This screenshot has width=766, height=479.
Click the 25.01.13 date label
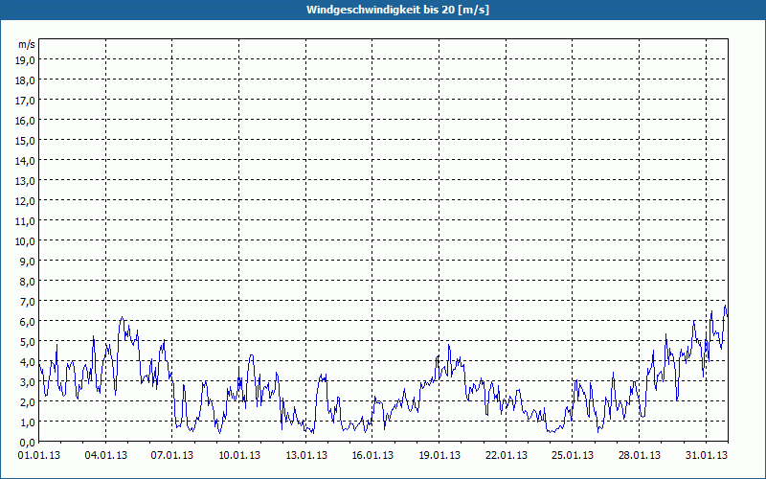point(573,456)
